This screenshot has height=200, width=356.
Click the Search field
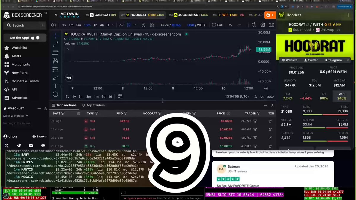pyautogui.click(x=25, y=25)
